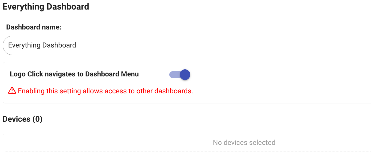This screenshot has height=158, width=371.
Task: Click the 'No devices selected' placeholder text
Action: pos(244,142)
